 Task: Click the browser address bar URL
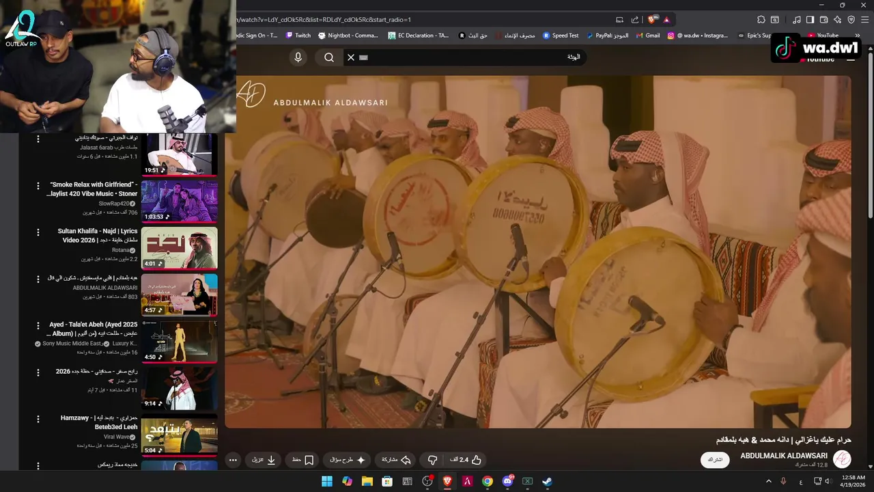324,20
